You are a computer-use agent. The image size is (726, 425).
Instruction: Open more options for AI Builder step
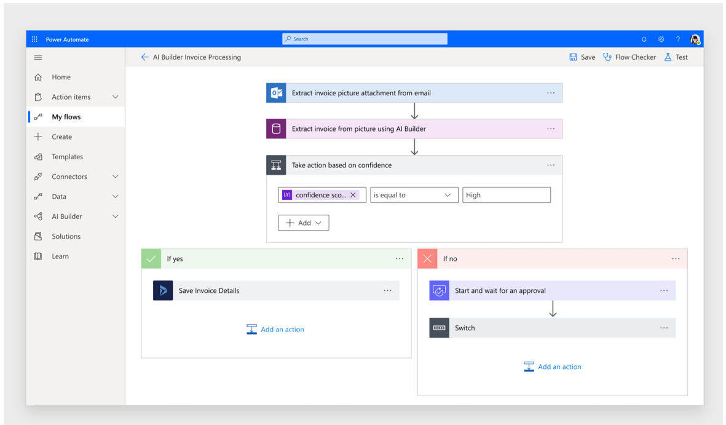point(551,129)
